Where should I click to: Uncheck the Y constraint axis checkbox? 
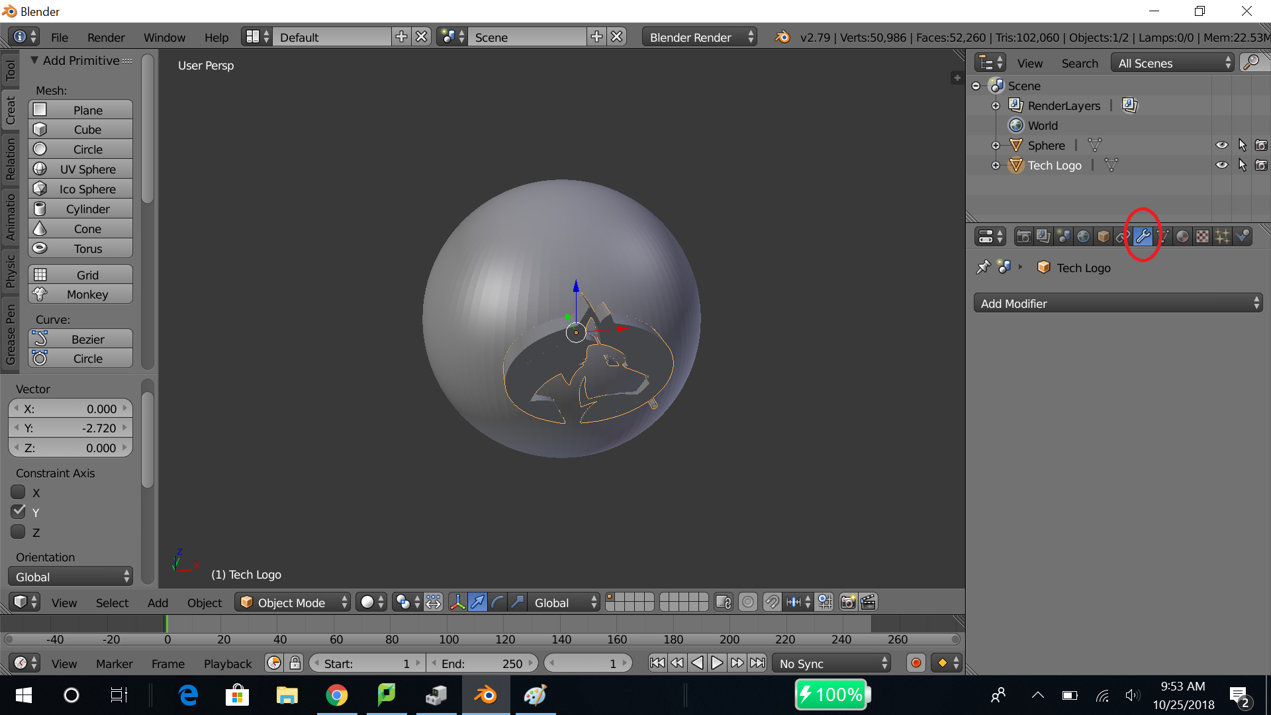19,512
